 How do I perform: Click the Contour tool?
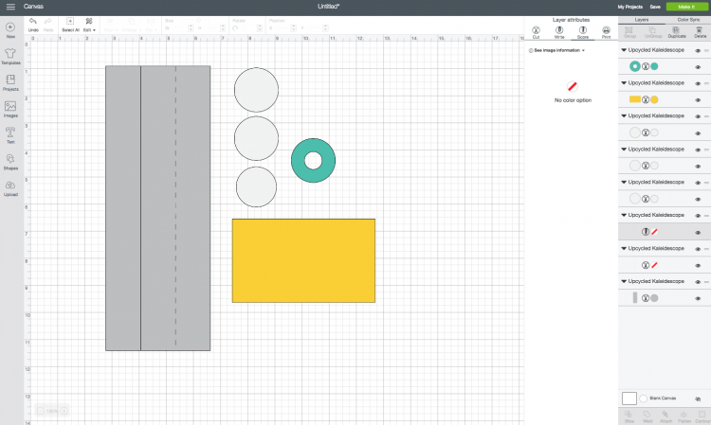pos(702,416)
